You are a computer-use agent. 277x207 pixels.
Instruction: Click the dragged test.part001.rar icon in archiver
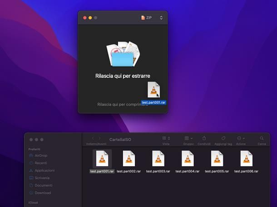coord(153,90)
